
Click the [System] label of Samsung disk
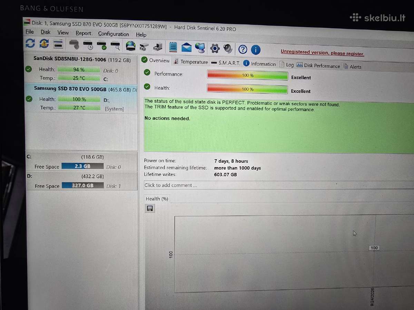(x=114, y=109)
